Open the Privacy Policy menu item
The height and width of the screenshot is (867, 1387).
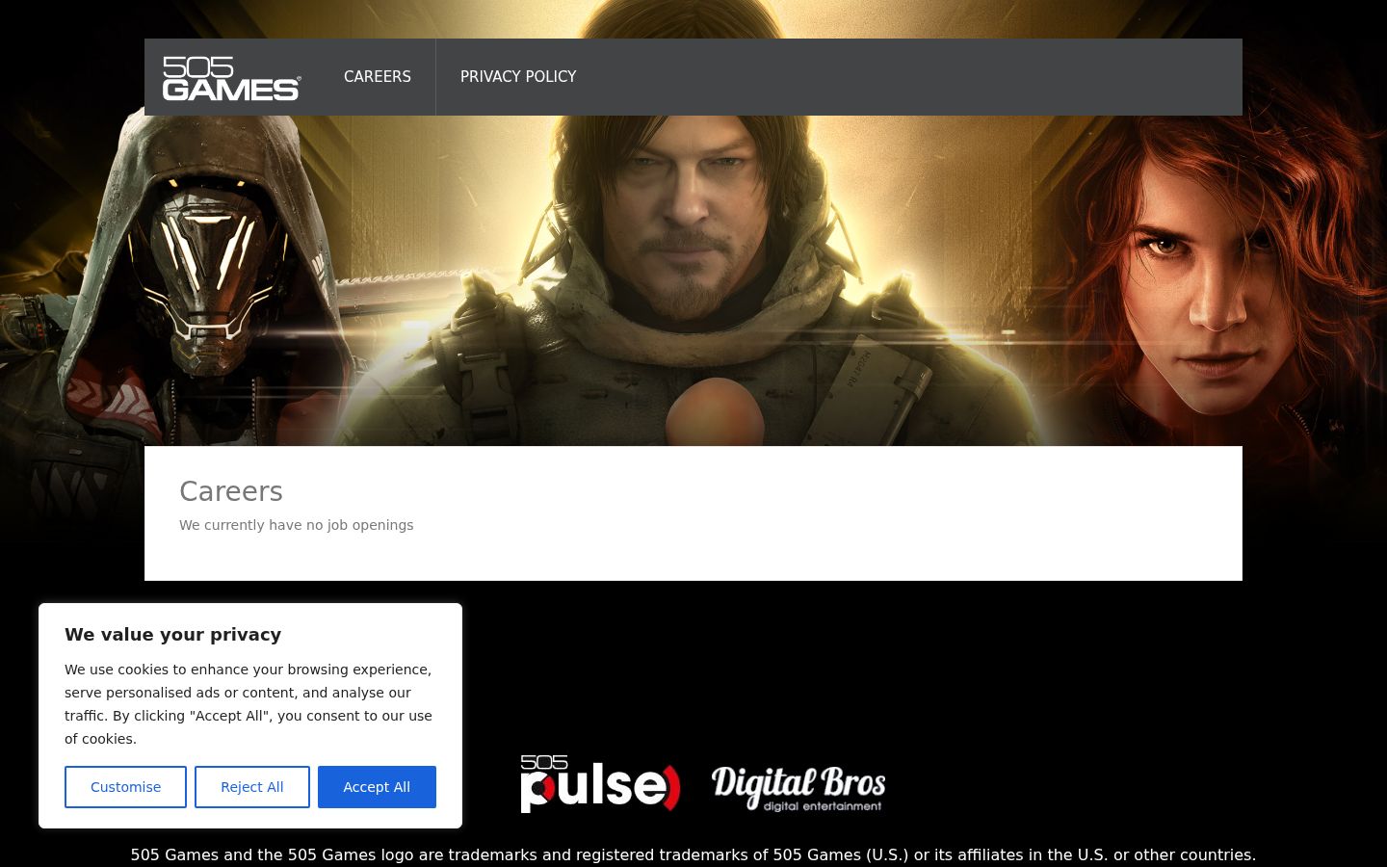point(518,77)
